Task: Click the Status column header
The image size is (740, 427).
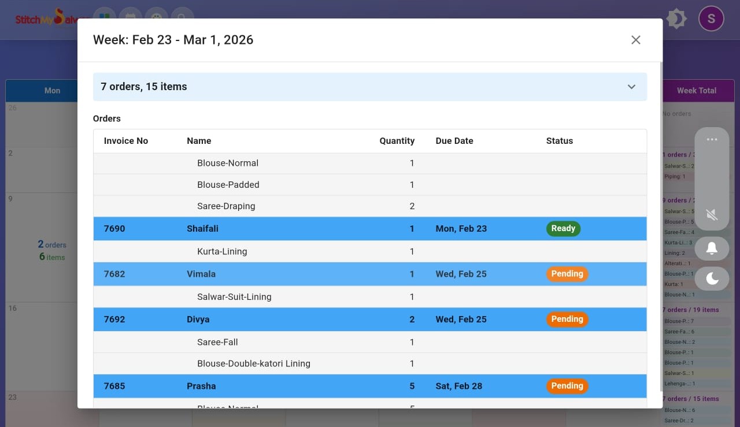Action: click(559, 141)
